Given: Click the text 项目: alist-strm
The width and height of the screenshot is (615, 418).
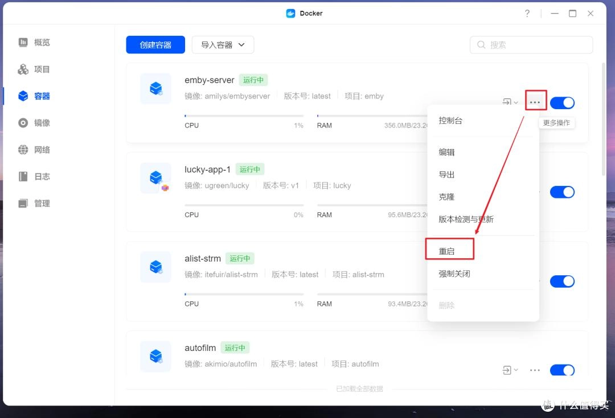Looking at the screenshot, I should click(358, 275).
